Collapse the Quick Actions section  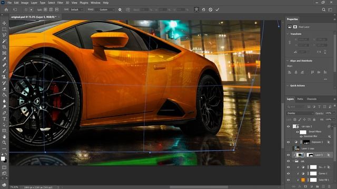tap(288, 86)
